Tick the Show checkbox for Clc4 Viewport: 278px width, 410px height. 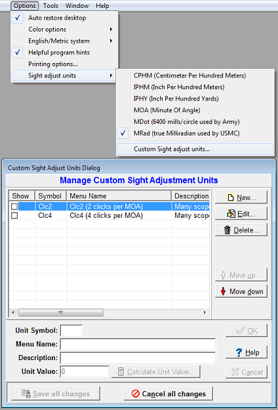(14, 215)
